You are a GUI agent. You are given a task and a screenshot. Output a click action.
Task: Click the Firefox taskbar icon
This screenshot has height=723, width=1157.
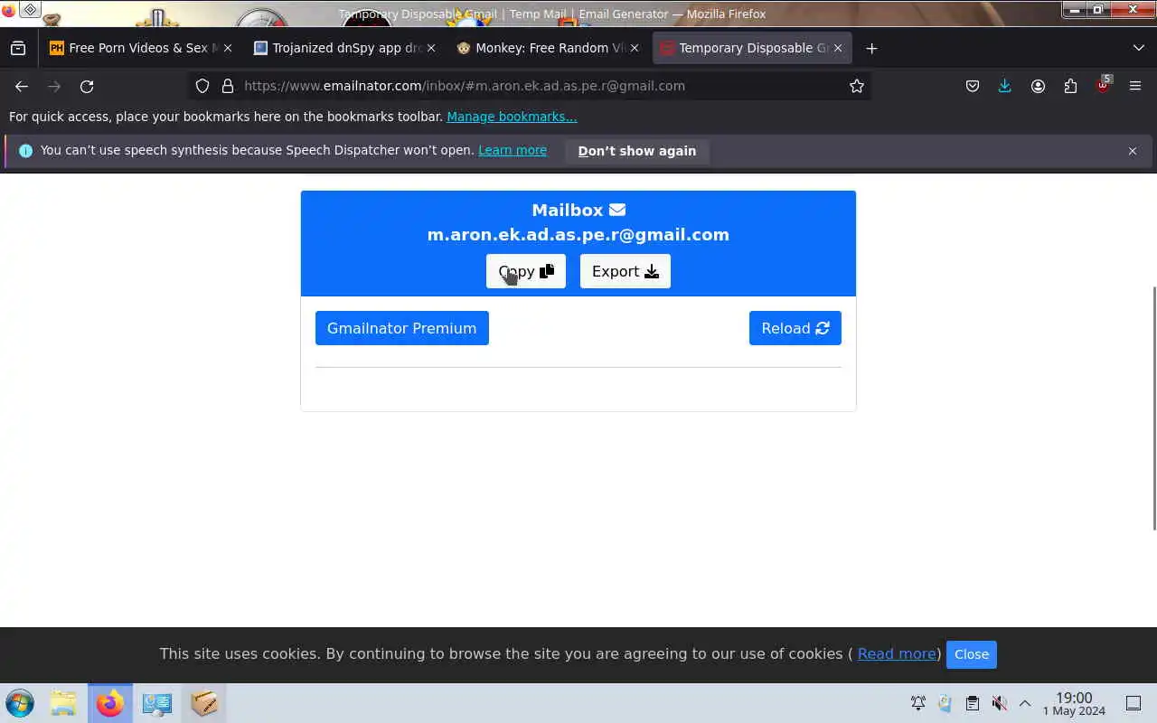(110, 703)
